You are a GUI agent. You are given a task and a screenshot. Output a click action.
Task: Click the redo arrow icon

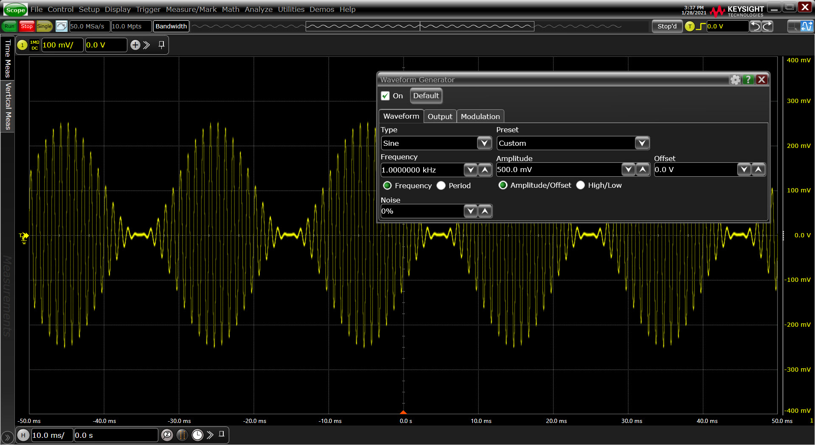(x=767, y=26)
